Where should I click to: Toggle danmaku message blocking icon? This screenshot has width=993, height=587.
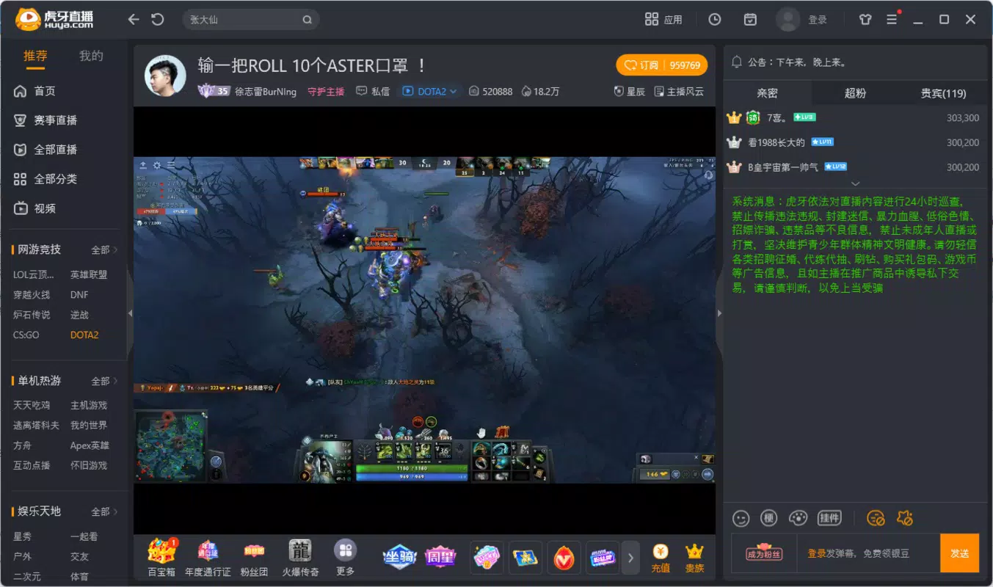point(875,518)
